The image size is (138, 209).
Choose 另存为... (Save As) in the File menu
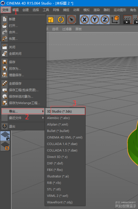(x=23, y=69)
